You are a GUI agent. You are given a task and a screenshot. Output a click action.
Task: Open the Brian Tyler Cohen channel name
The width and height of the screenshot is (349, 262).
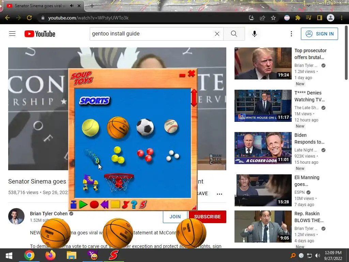[49, 214]
